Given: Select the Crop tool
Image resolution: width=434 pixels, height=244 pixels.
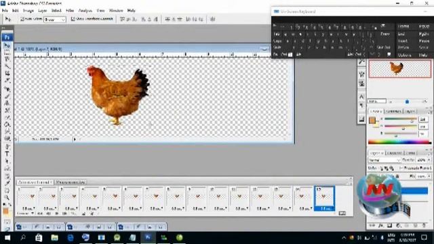Looking at the screenshot, I should [x=7, y=74].
